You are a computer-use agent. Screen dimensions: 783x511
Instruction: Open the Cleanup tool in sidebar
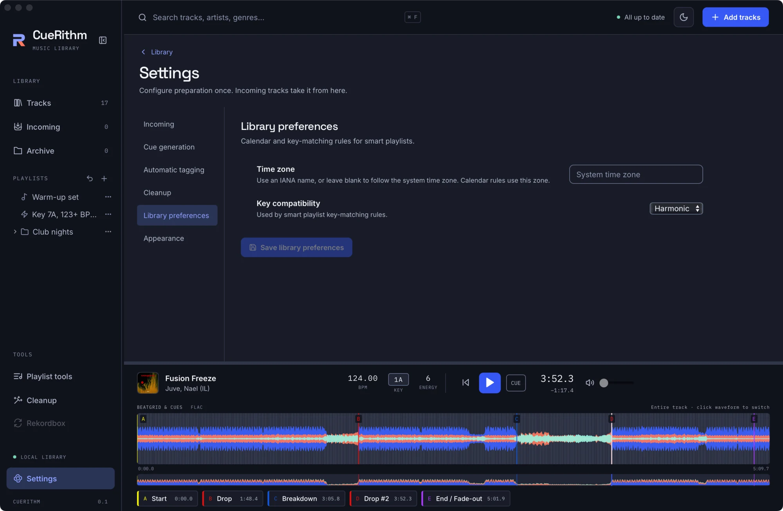61,400
